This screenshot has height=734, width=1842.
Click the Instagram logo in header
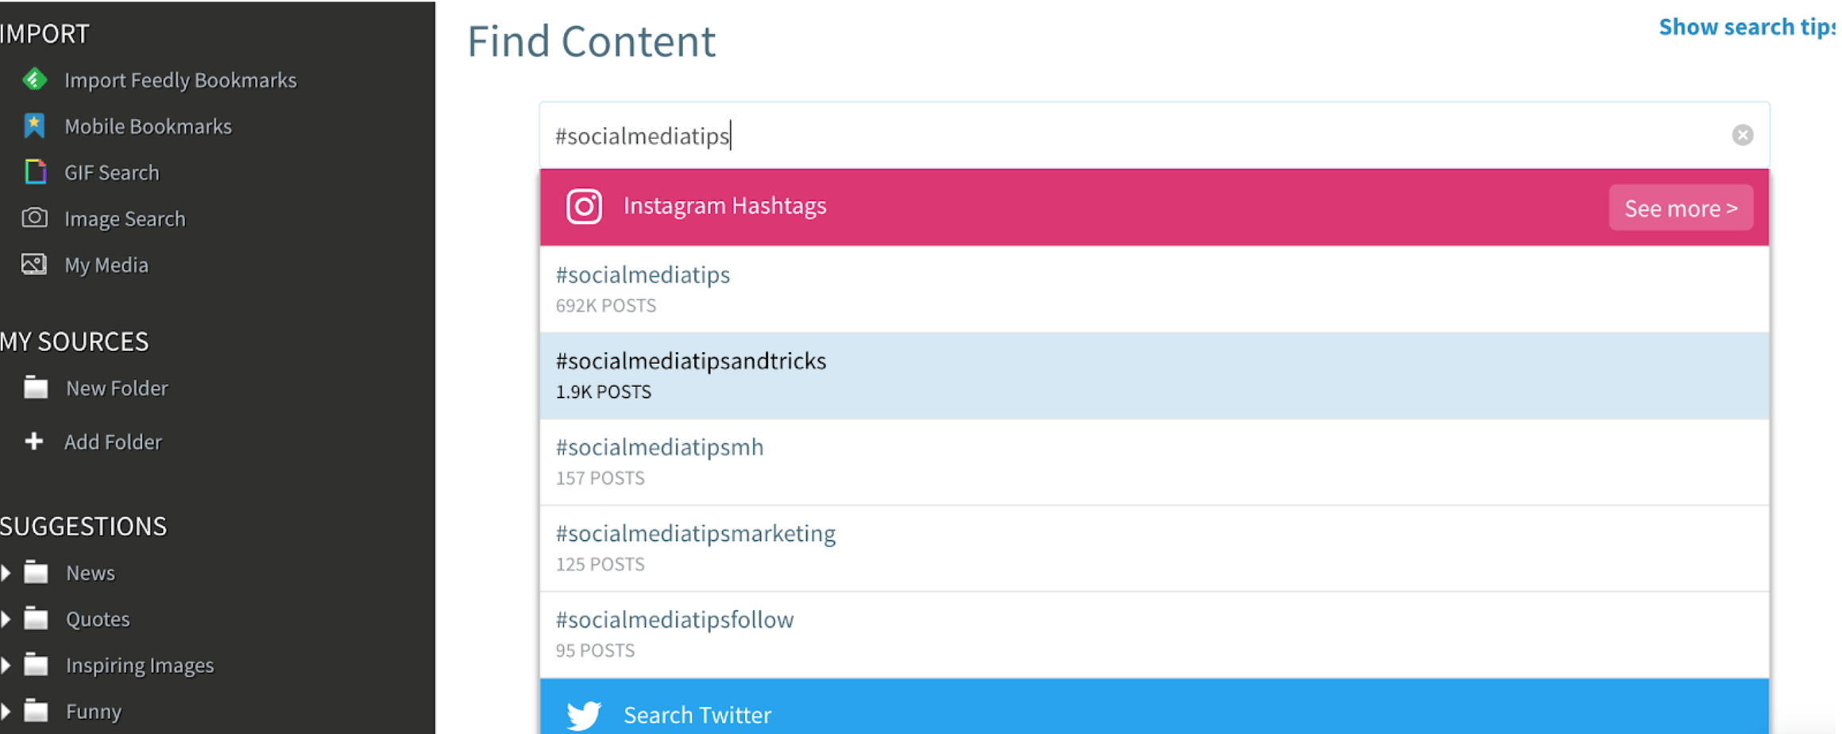(584, 207)
